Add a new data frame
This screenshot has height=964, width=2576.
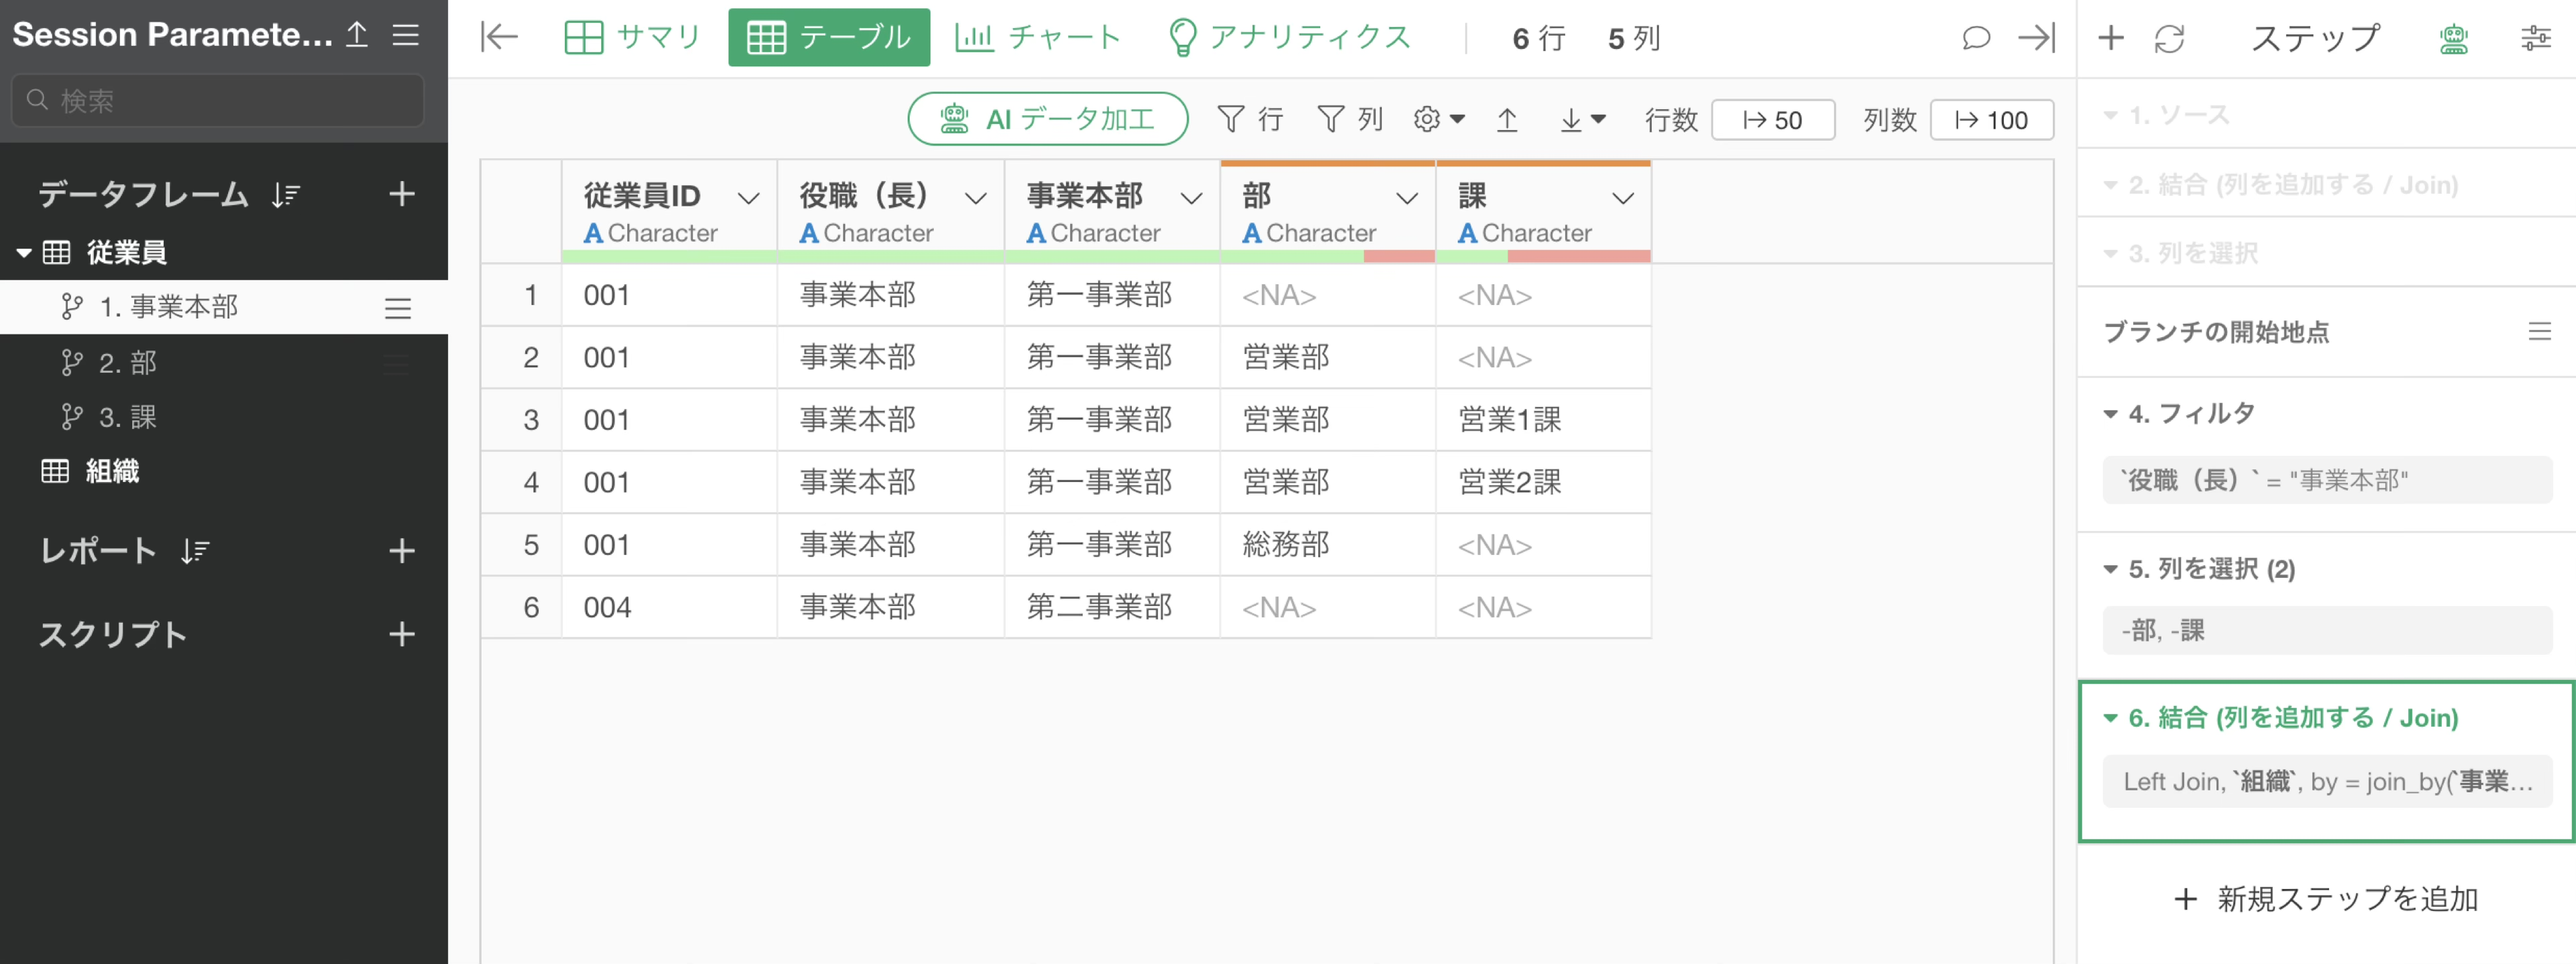click(x=401, y=194)
